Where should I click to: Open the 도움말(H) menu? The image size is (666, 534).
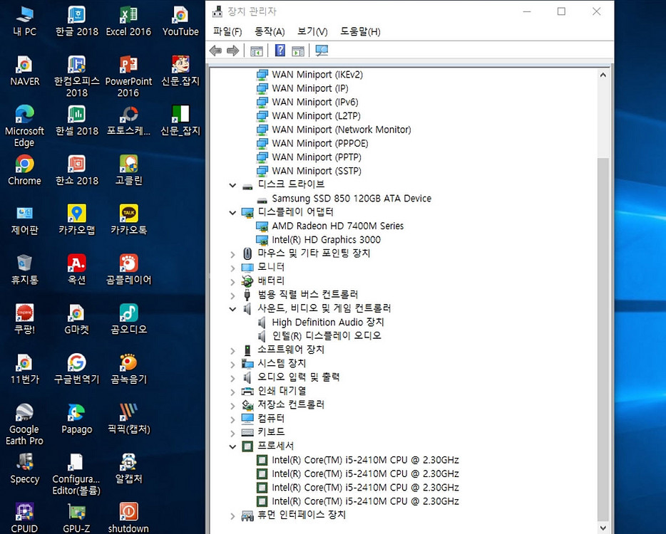click(x=360, y=31)
